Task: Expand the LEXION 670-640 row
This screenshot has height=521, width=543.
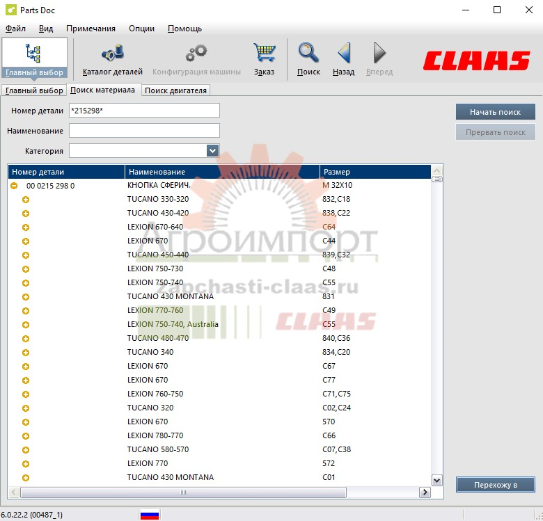Action: point(26,227)
